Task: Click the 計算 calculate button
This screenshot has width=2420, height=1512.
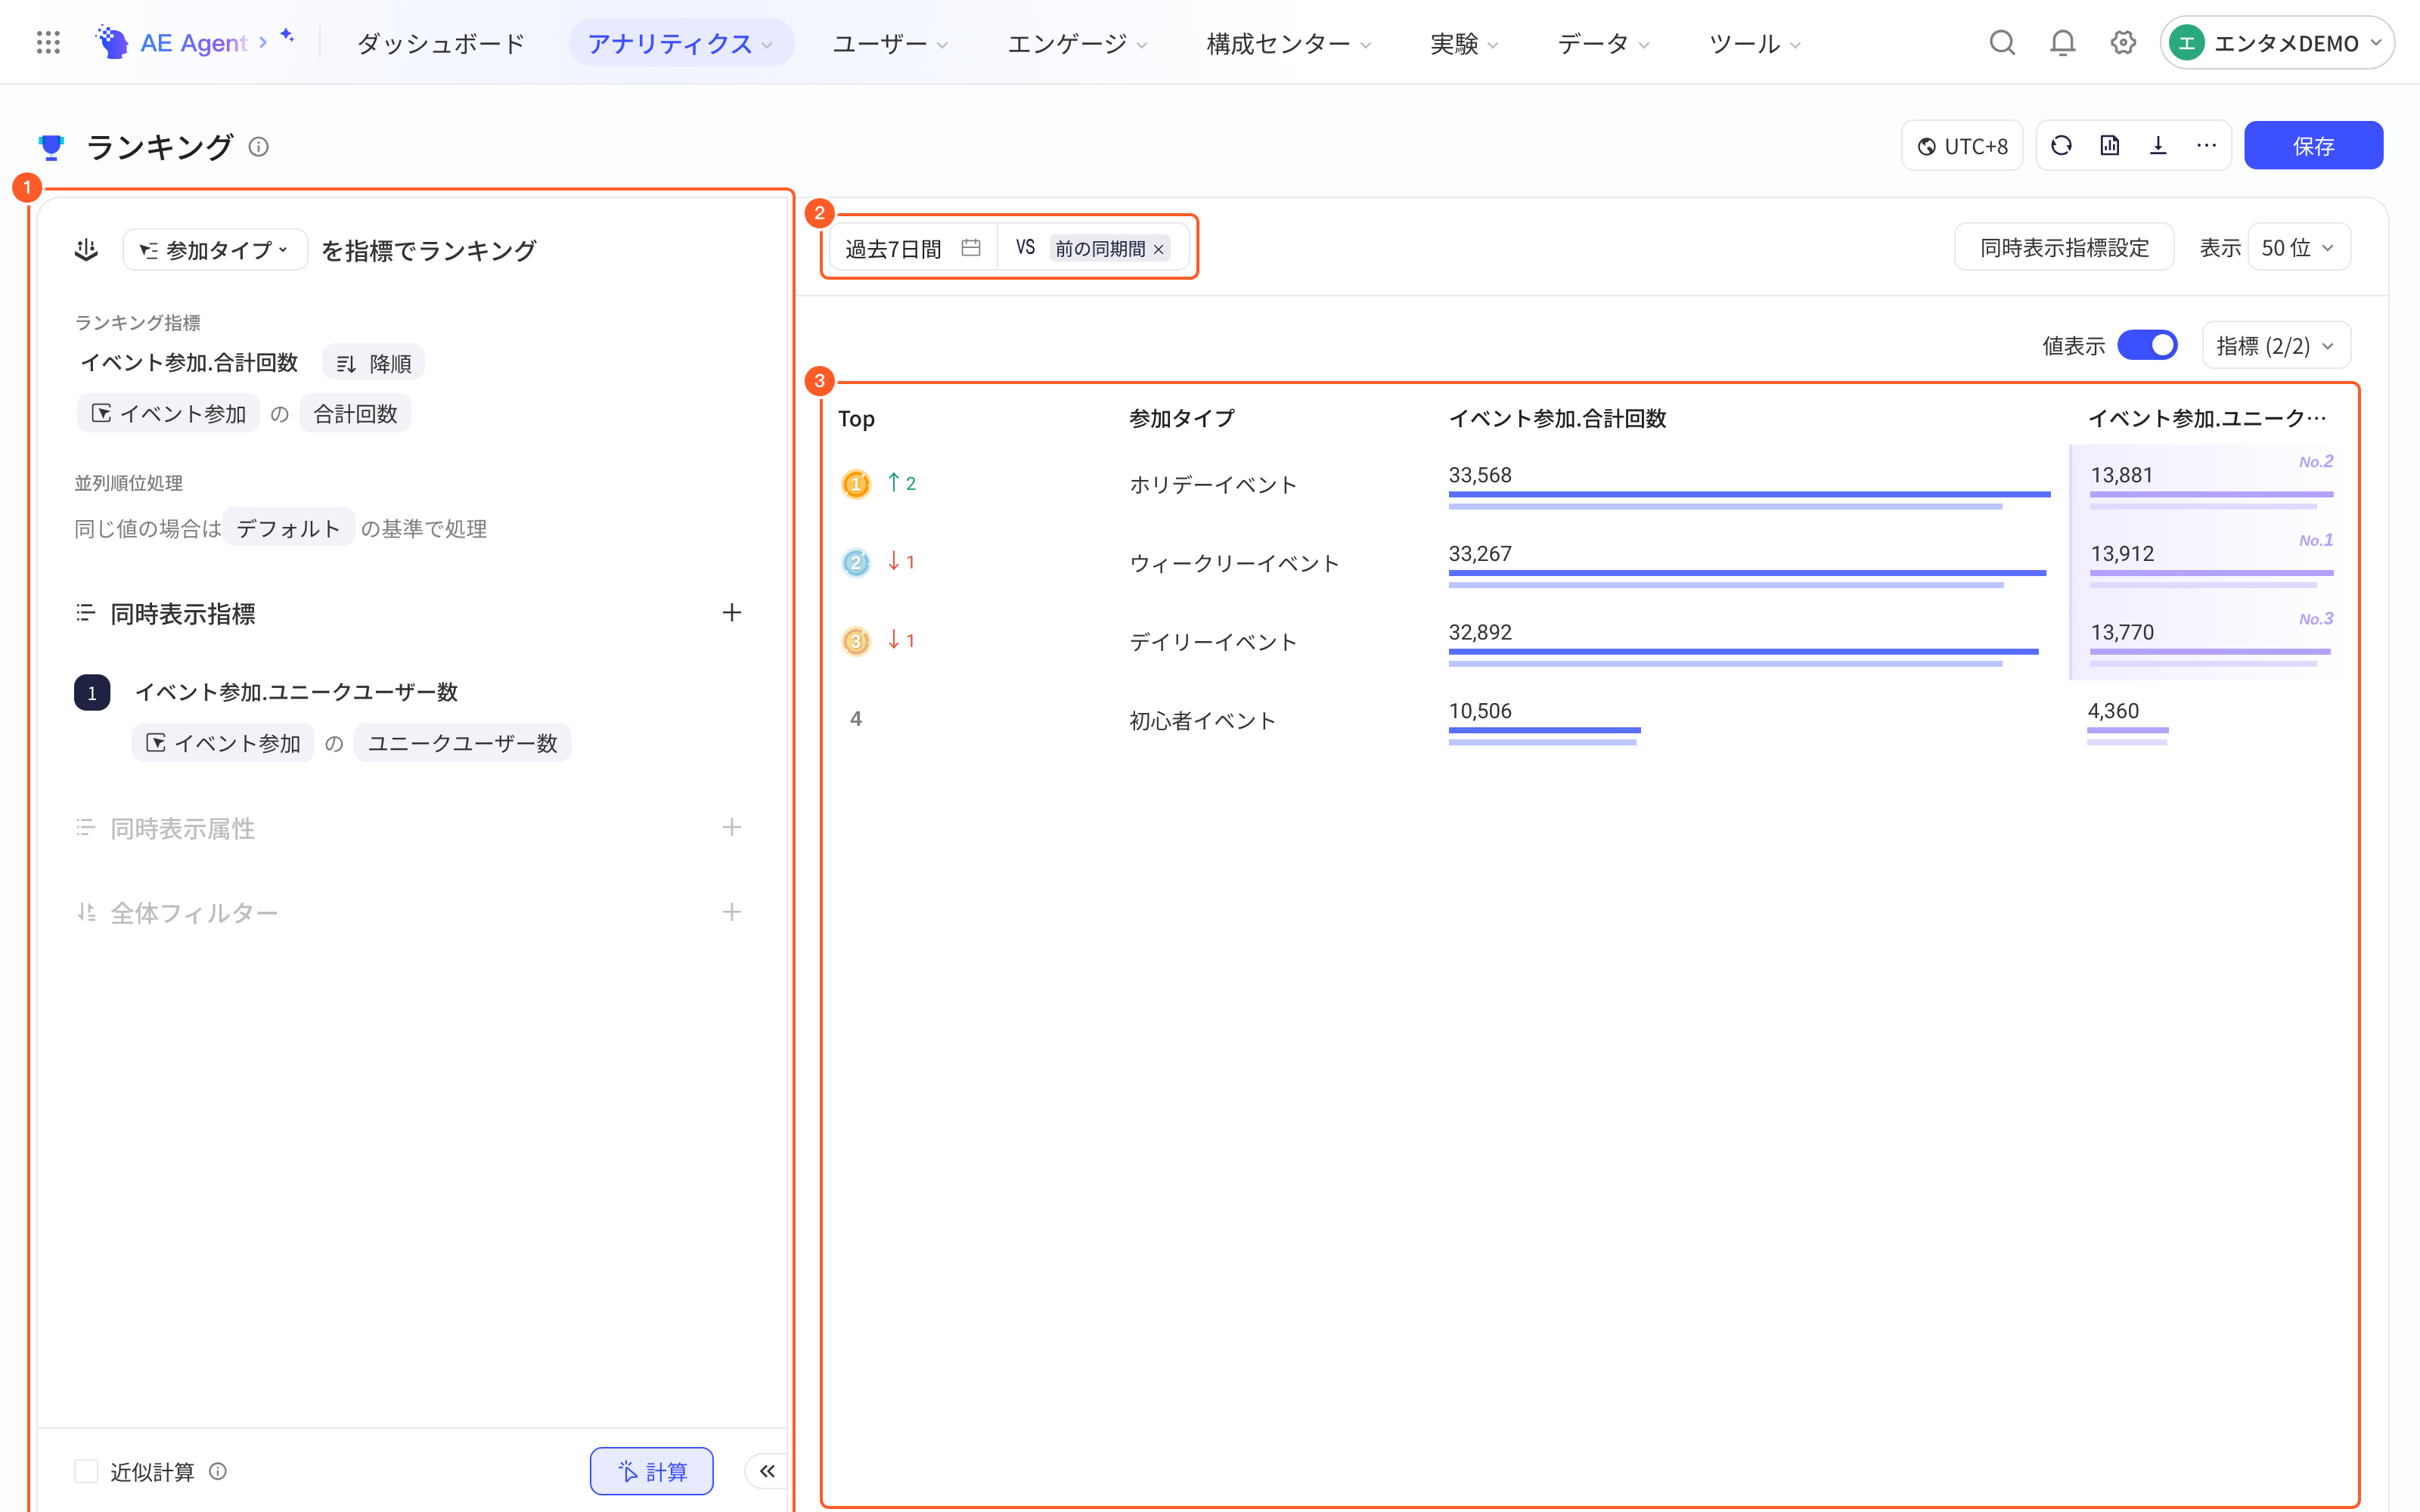Action: pos(652,1471)
